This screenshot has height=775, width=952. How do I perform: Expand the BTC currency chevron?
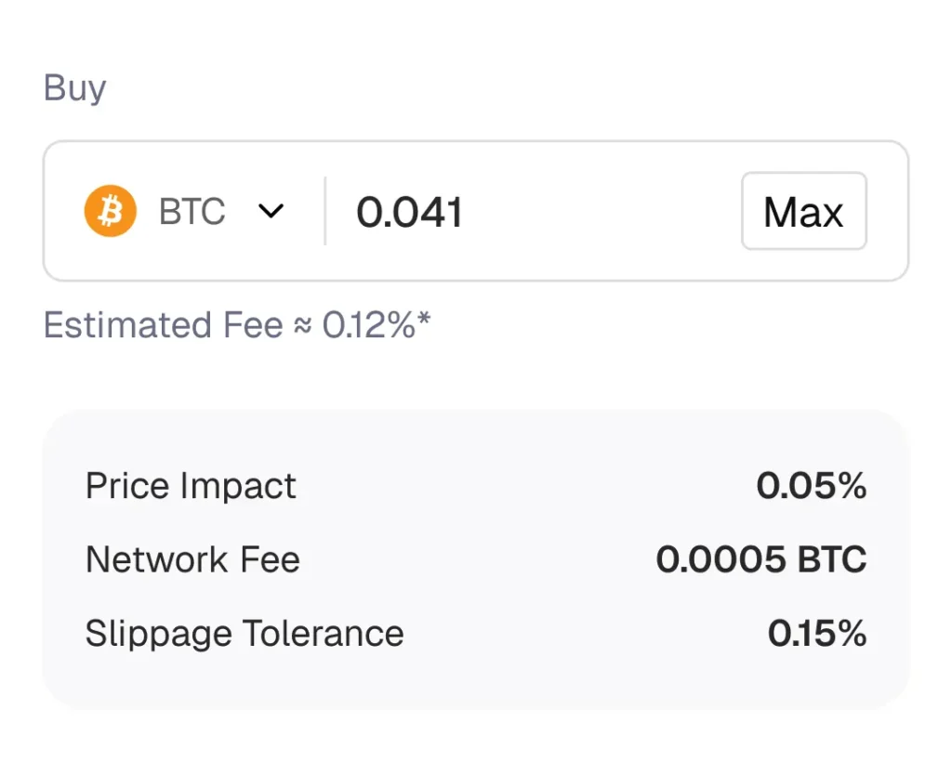tap(271, 211)
